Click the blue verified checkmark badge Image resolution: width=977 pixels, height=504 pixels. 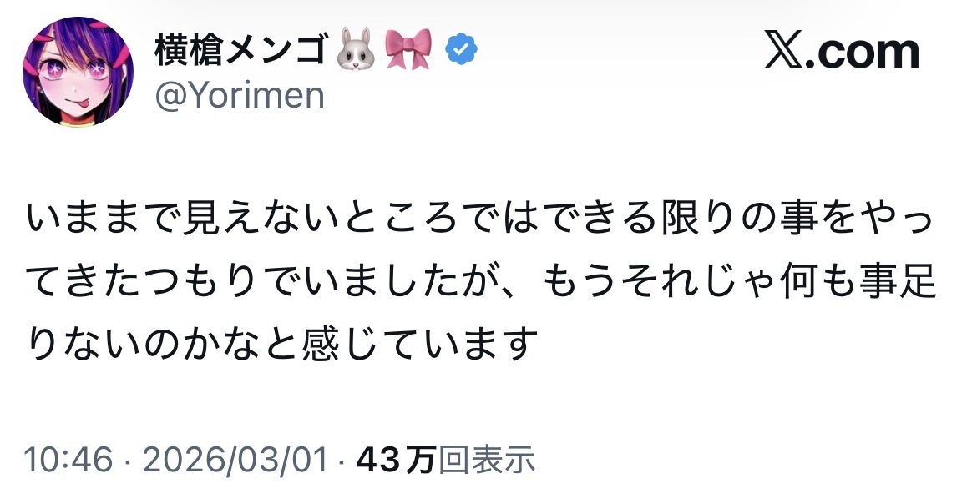pos(459,52)
